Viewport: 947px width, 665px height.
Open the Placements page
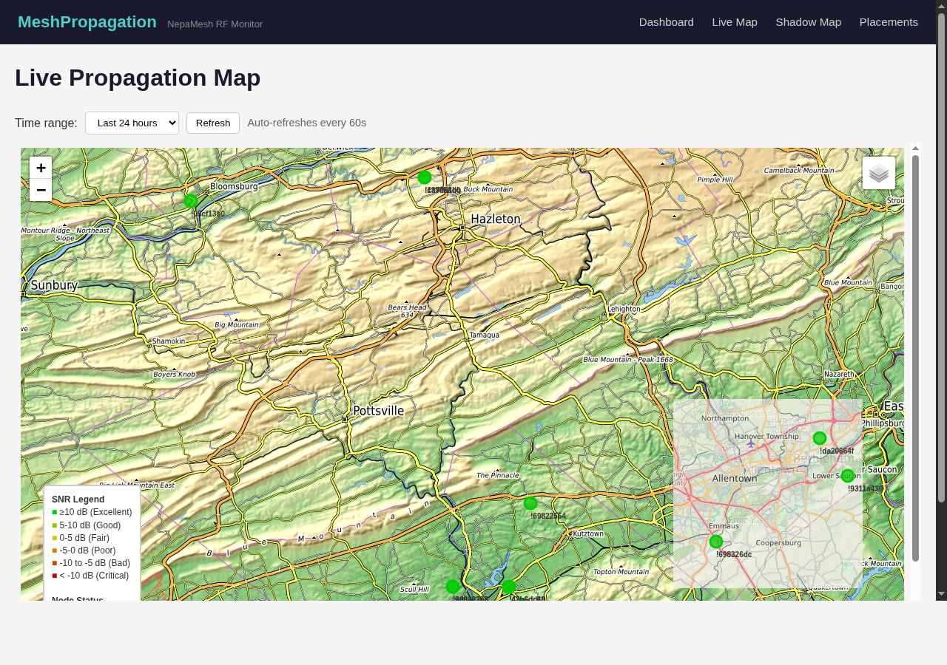(889, 21)
